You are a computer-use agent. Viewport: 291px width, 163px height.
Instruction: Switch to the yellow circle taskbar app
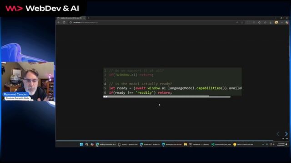coord(243,144)
